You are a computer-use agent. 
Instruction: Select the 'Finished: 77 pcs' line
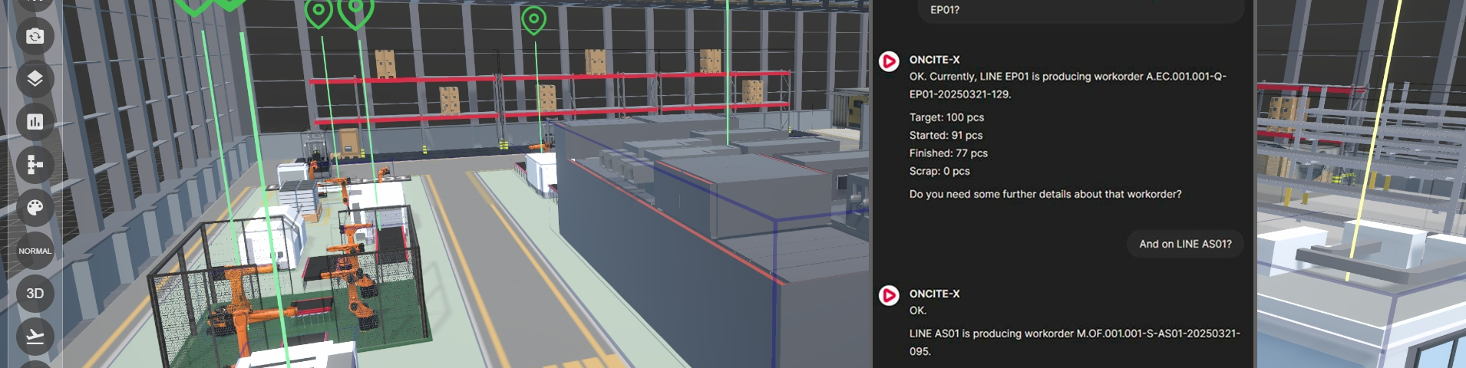tap(949, 153)
